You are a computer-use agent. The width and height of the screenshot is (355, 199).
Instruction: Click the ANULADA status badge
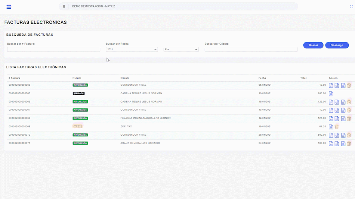point(78,94)
